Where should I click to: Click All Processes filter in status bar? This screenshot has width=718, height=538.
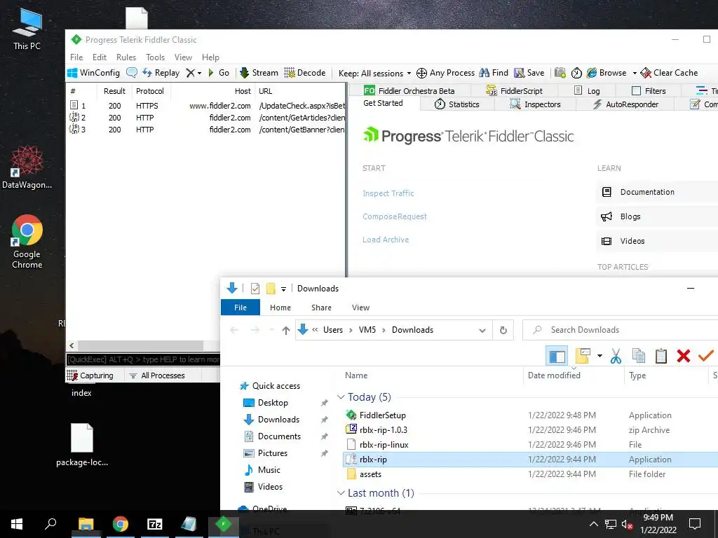[157, 375]
